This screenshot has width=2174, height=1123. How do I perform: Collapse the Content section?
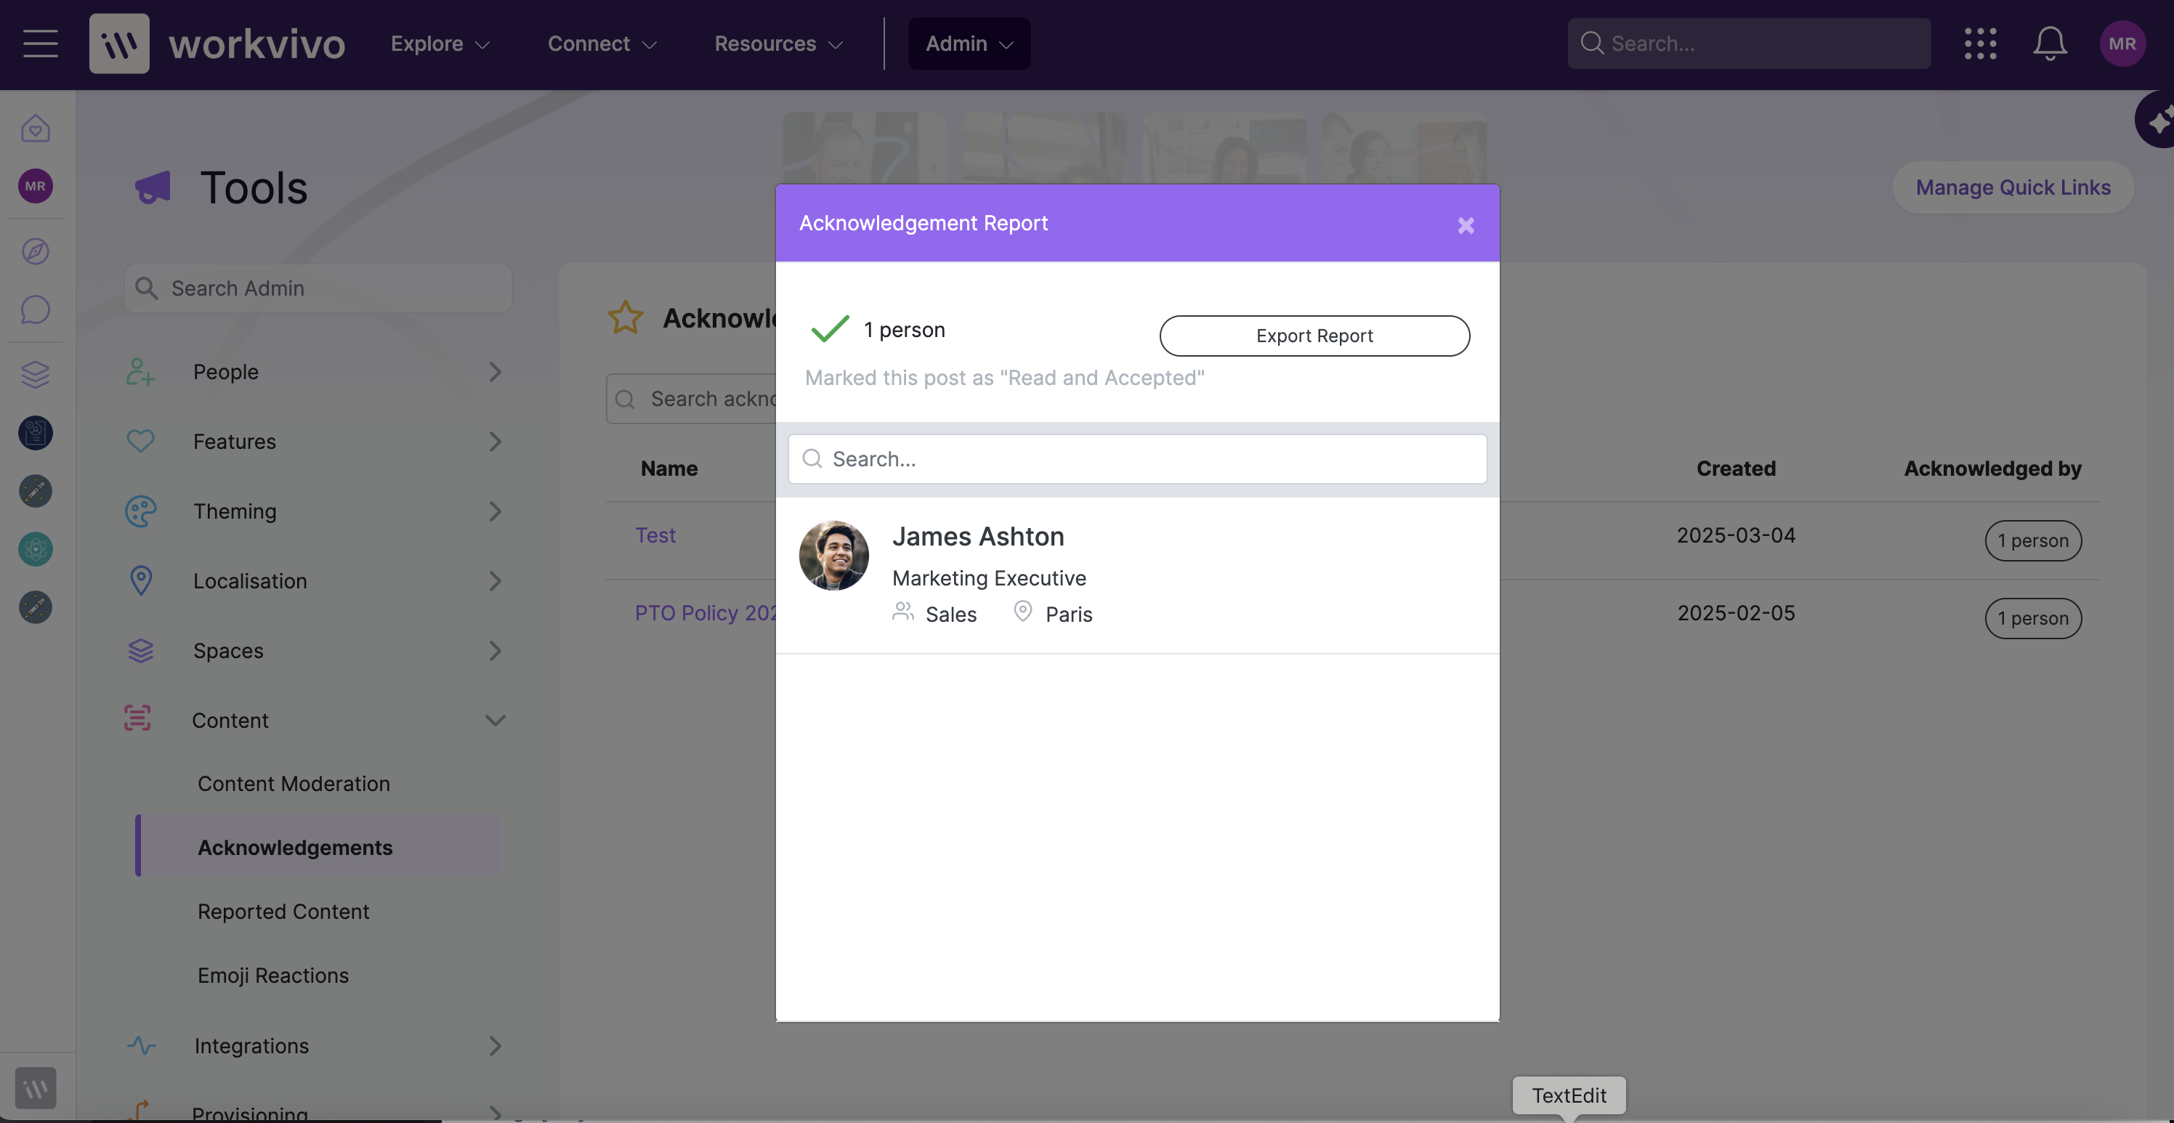point(496,720)
